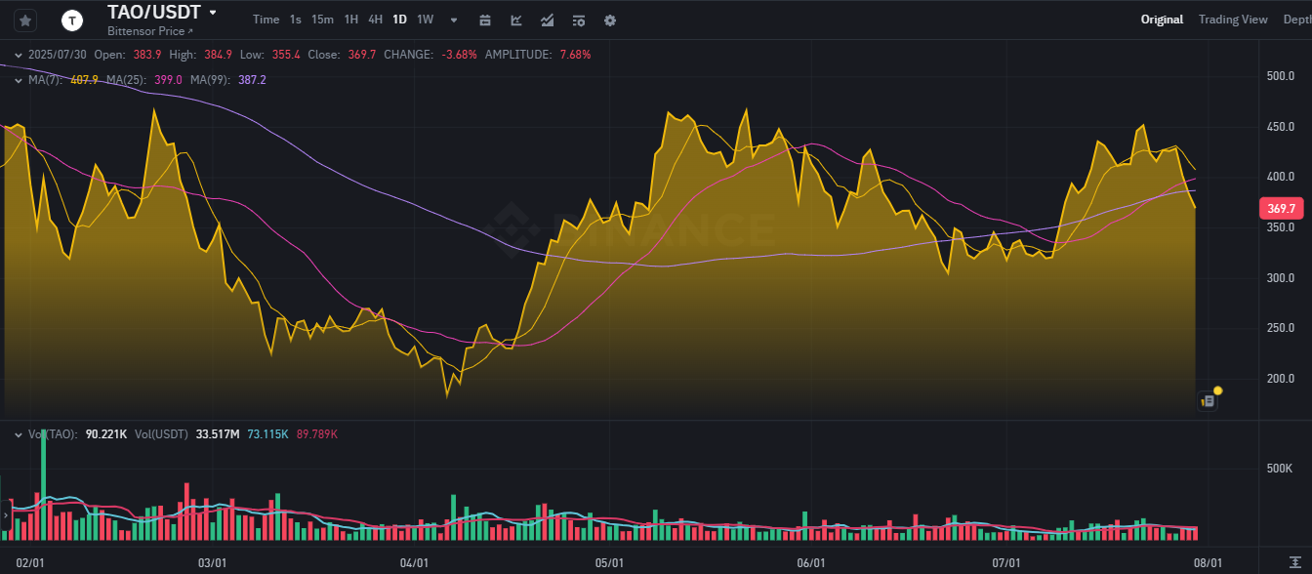Click the 06/01 date axis label
Viewport: 1312px width, 574px height.
[x=811, y=563]
